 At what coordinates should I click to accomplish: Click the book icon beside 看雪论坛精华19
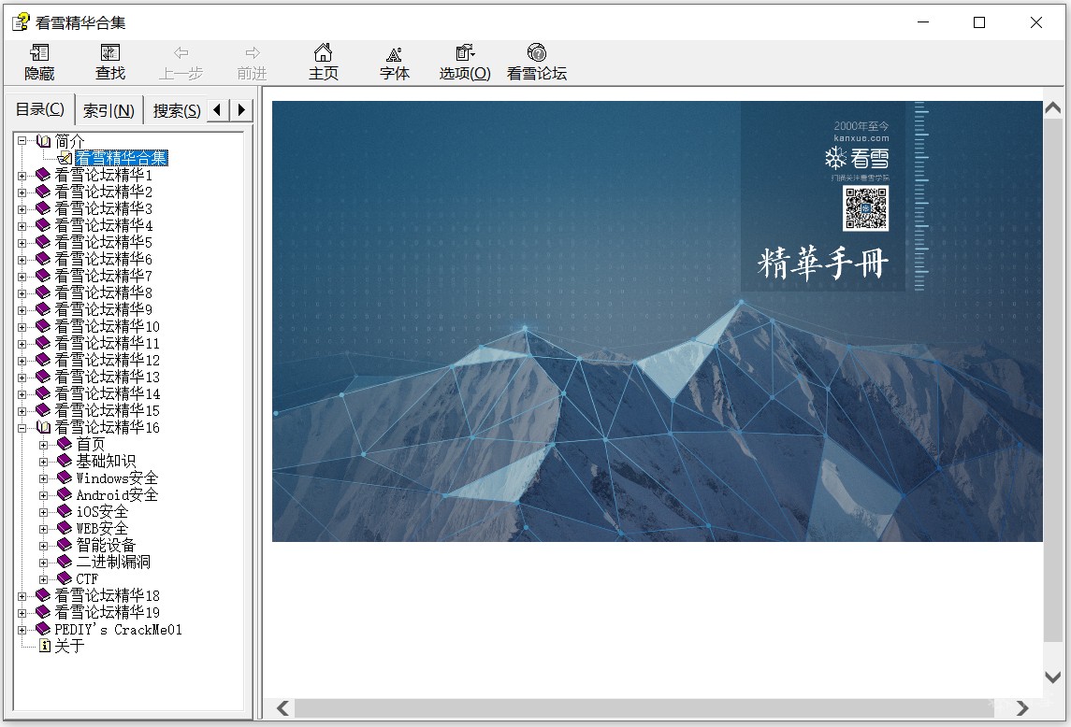(43, 612)
